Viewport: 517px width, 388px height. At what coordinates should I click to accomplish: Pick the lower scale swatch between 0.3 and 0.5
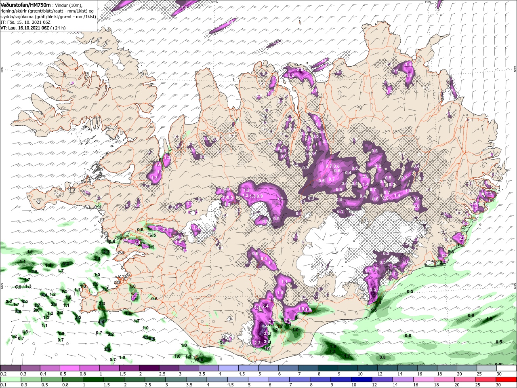pyautogui.click(x=31, y=380)
